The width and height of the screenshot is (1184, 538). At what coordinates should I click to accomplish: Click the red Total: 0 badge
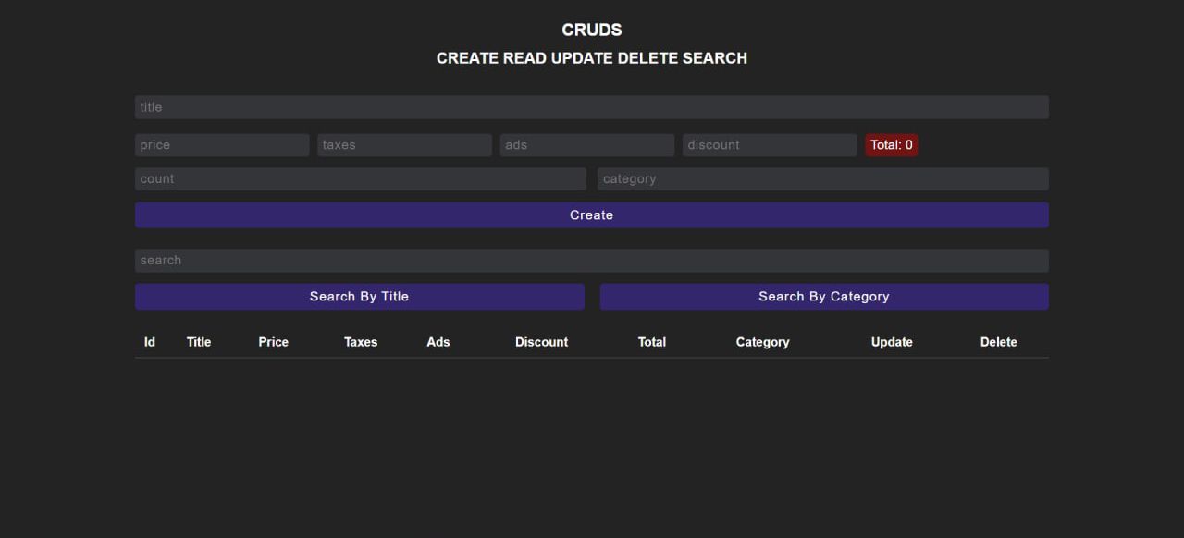[x=891, y=145]
